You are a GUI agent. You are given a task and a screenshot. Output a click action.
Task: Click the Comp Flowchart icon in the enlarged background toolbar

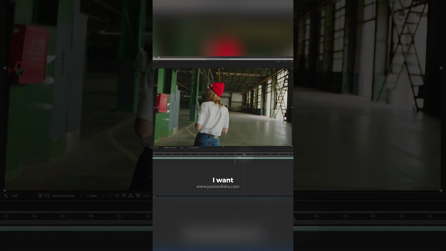[131, 196]
